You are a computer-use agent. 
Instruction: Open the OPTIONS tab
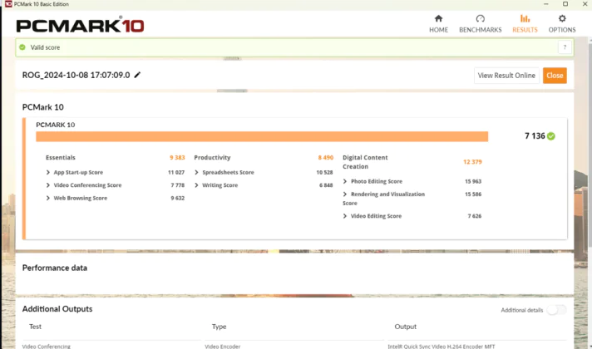[562, 24]
